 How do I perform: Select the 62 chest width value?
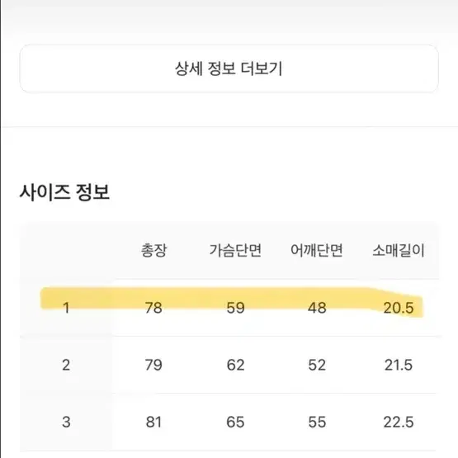click(235, 365)
